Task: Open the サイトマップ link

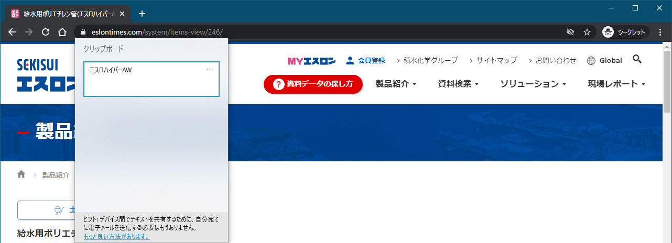Action: pyautogui.click(x=496, y=61)
